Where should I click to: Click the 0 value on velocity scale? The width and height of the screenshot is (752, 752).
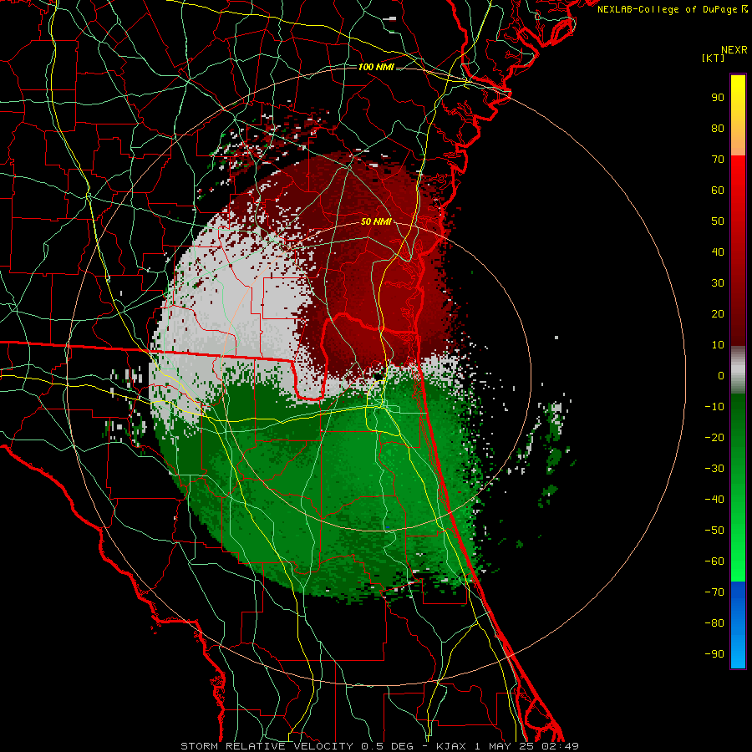pyautogui.click(x=721, y=375)
